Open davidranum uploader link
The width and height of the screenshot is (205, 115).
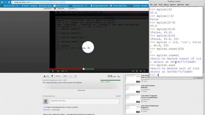coord(54,80)
